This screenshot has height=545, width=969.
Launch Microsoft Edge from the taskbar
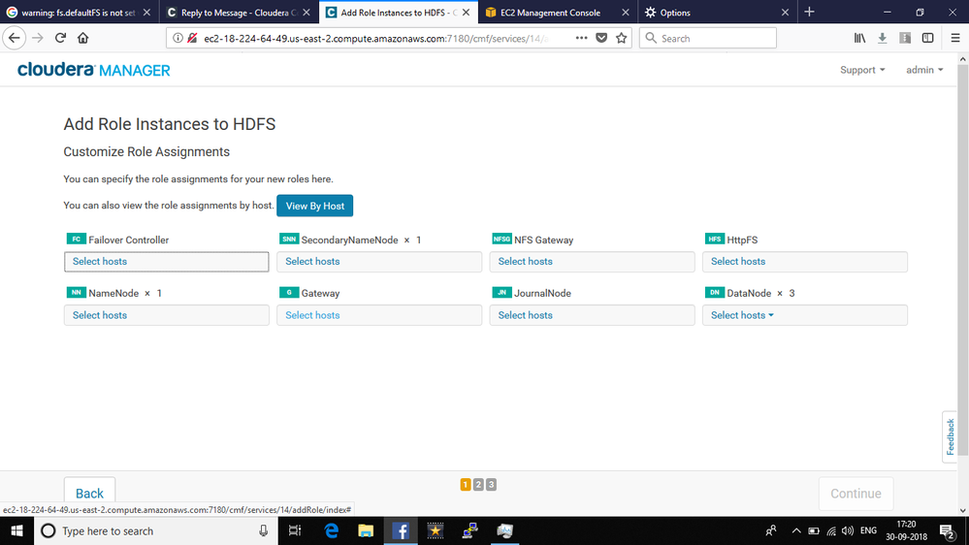[x=331, y=530]
